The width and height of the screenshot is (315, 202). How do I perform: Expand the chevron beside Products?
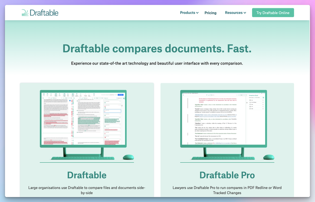197,13
